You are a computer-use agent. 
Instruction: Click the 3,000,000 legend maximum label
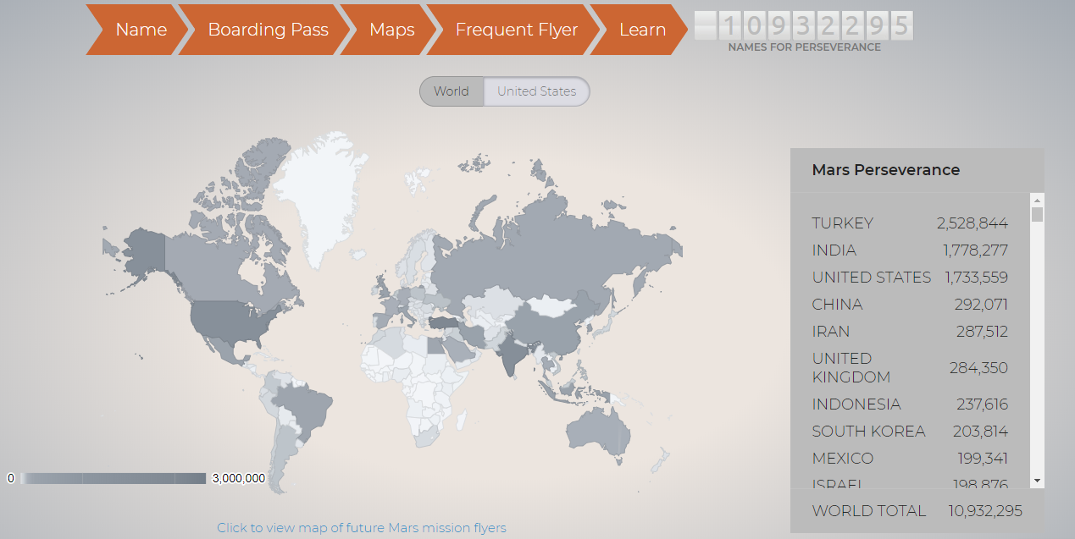point(239,478)
